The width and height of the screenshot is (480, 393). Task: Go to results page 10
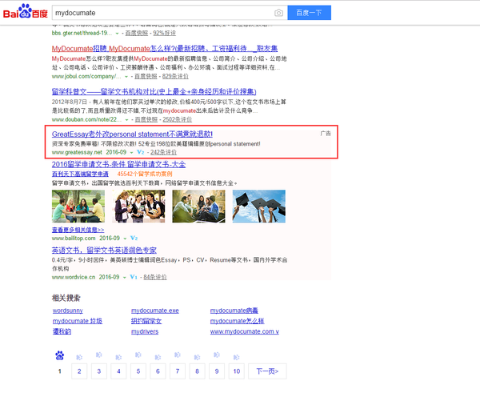coord(237,371)
